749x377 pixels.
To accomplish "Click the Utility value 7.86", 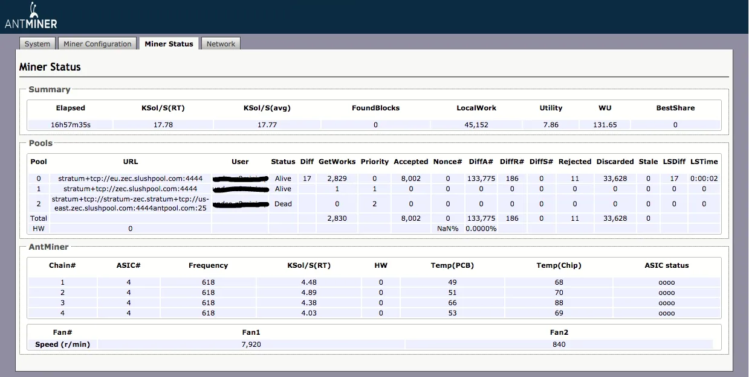I will pyautogui.click(x=551, y=125).
